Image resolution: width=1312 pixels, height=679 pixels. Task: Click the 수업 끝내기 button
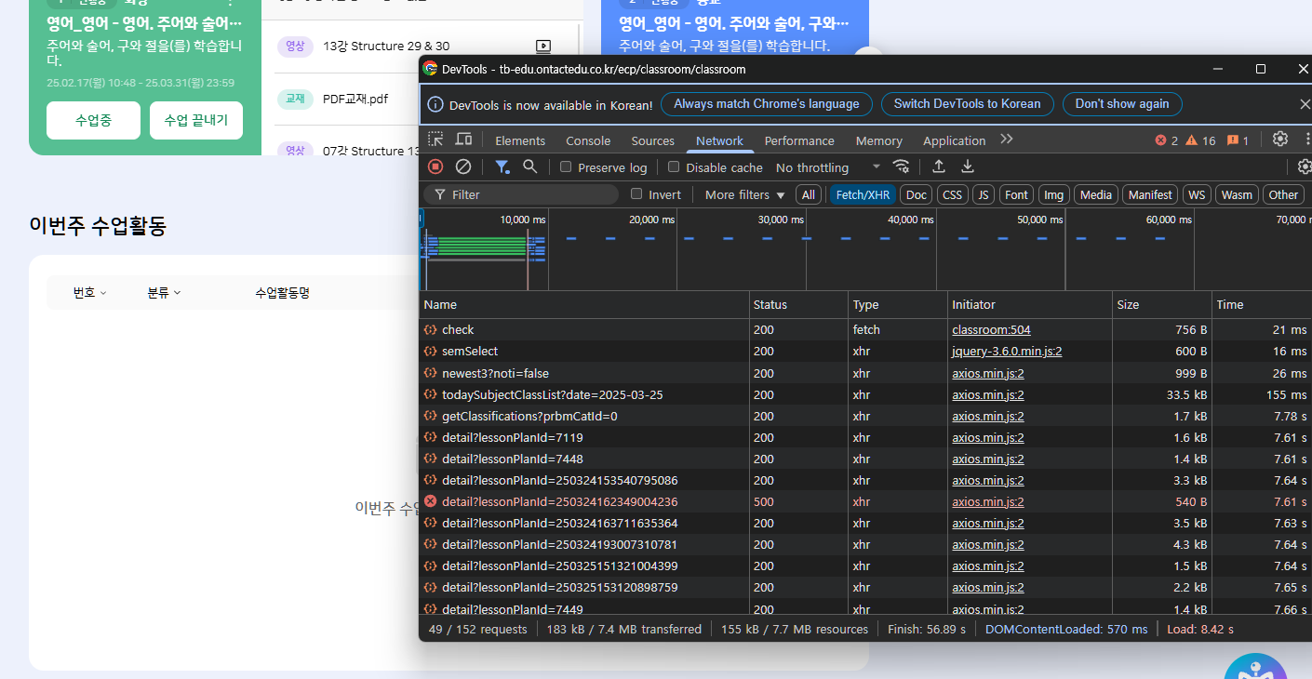click(196, 120)
